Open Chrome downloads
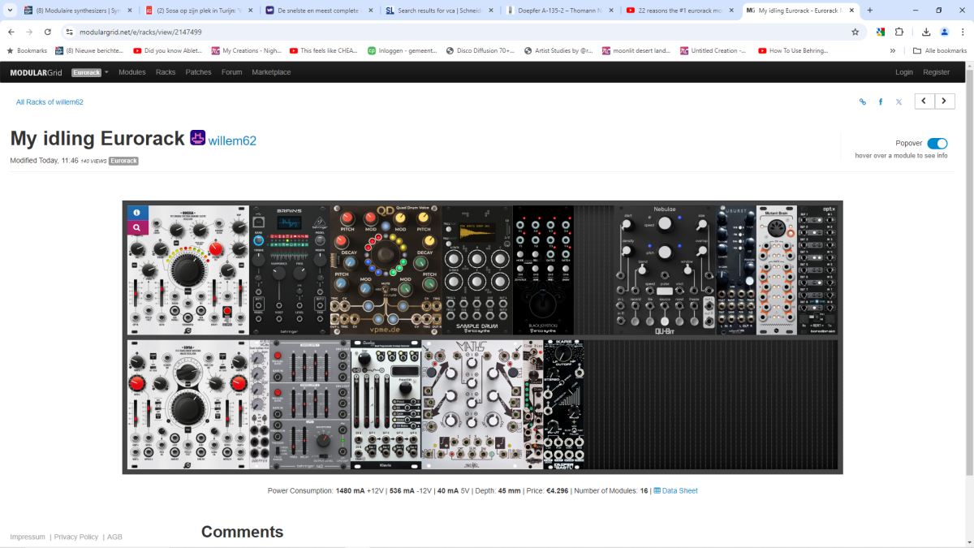This screenshot has height=548, width=974. 926,32
